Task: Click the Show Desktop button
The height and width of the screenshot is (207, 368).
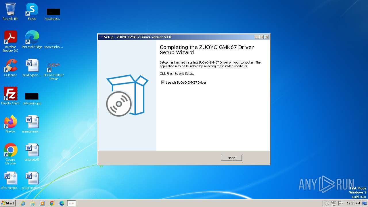Action: (x=365, y=203)
